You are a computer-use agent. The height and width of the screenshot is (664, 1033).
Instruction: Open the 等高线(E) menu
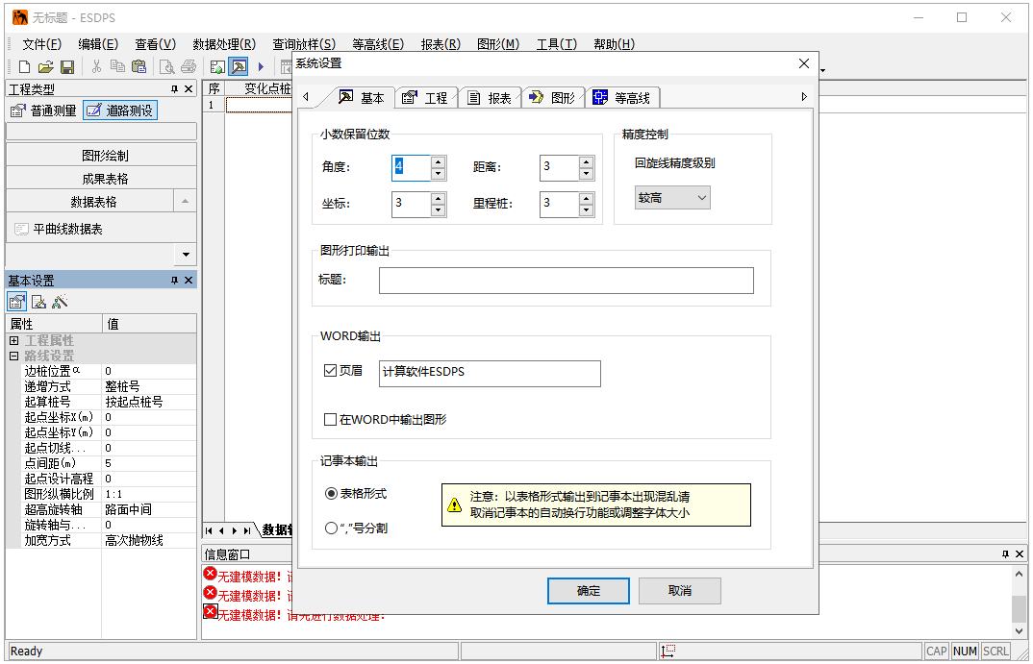click(x=377, y=44)
